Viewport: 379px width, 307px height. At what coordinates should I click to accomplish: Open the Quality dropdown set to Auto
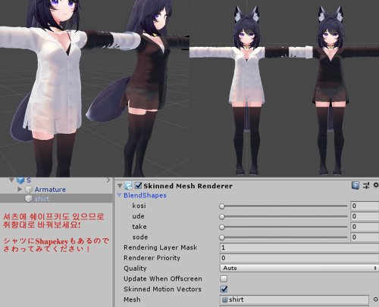(x=299, y=268)
